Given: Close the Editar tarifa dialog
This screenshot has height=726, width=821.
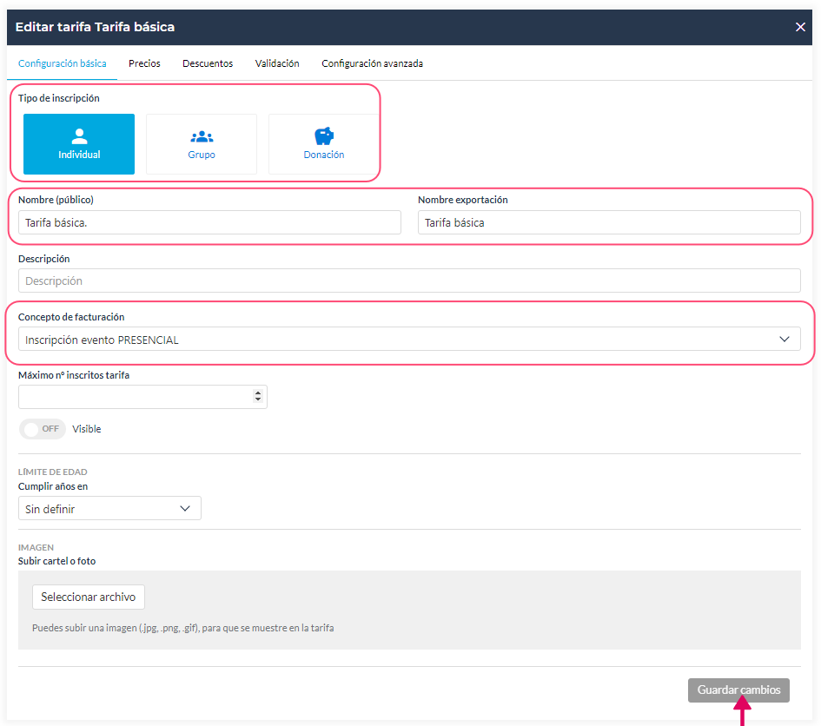Looking at the screenshot, I should coord(800,27).
